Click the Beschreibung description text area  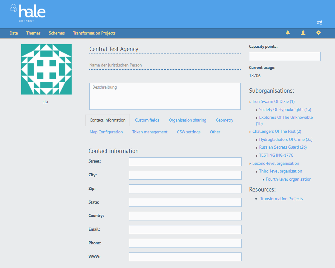click(x=165, y=96)
